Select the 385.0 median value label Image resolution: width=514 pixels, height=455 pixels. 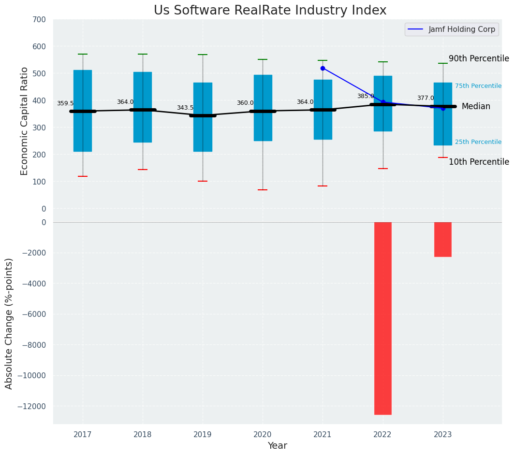tap(366, 96)
